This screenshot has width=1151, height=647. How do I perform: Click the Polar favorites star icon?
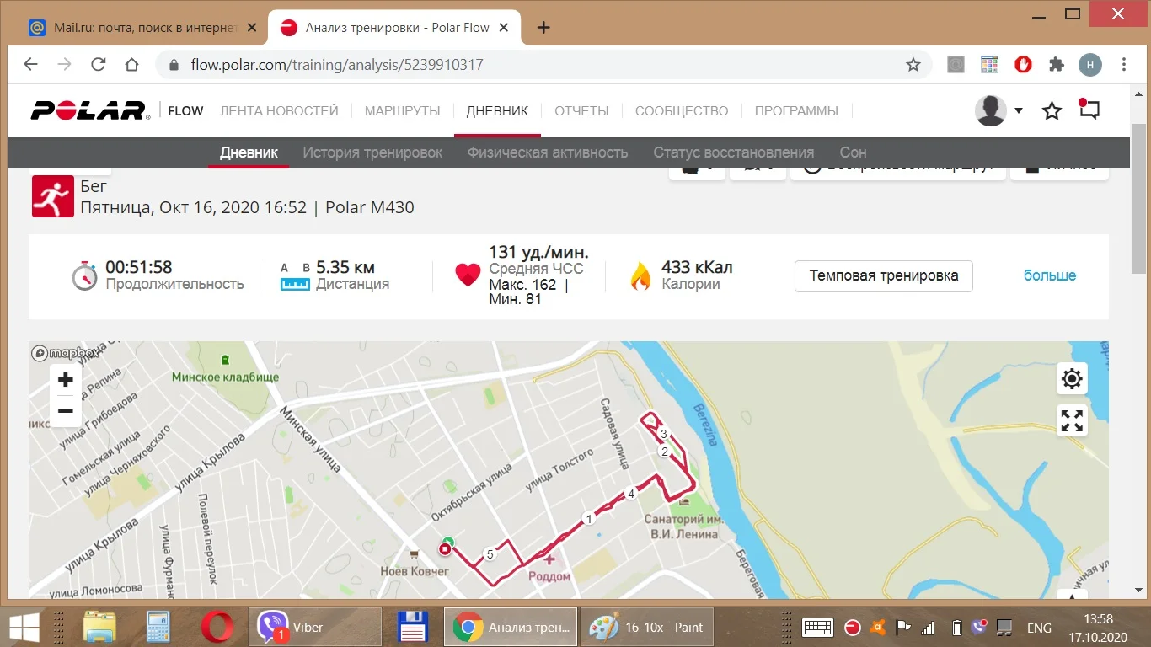1052,110
